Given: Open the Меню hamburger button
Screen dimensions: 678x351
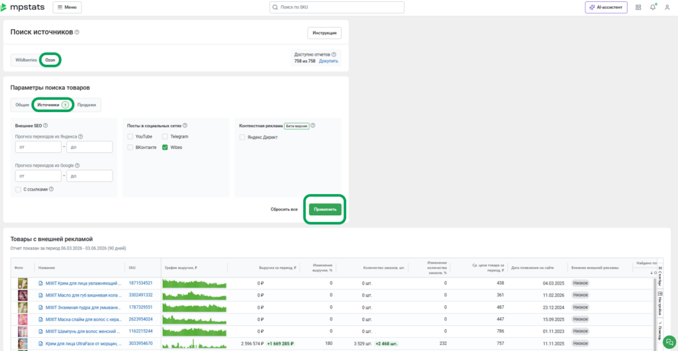Looking at the screenshot, I should click(67, 7).
